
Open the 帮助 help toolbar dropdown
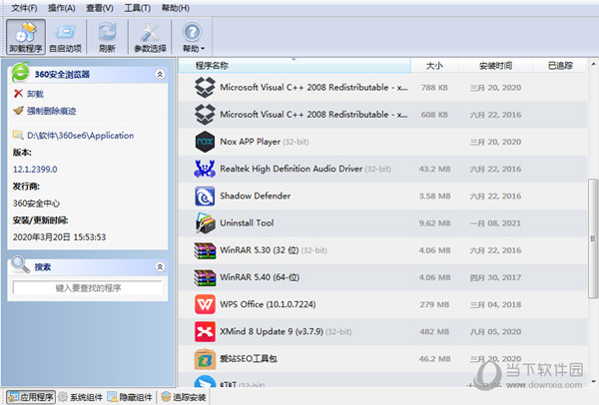coord(193,37)
